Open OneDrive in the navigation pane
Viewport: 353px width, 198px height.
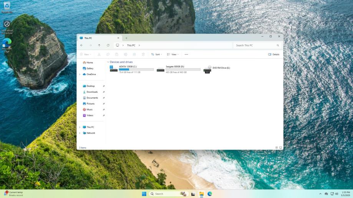[89, 74]
